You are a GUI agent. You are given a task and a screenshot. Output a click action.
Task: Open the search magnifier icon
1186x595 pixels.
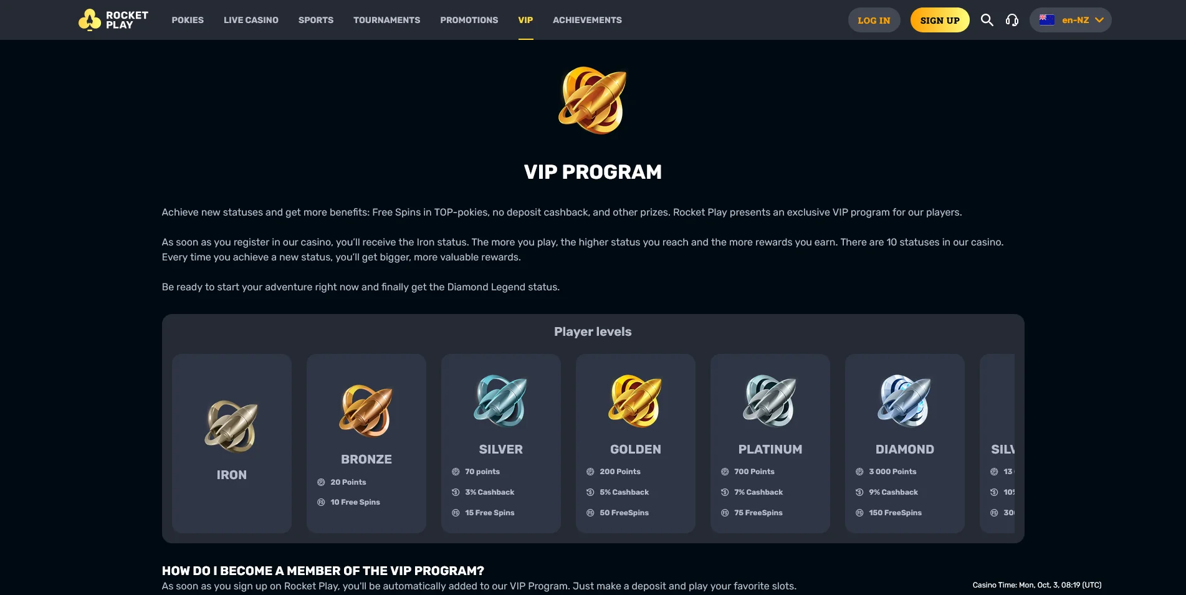point(987,20)
